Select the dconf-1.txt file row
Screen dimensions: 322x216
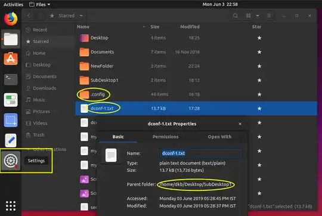tap(196, 109)
